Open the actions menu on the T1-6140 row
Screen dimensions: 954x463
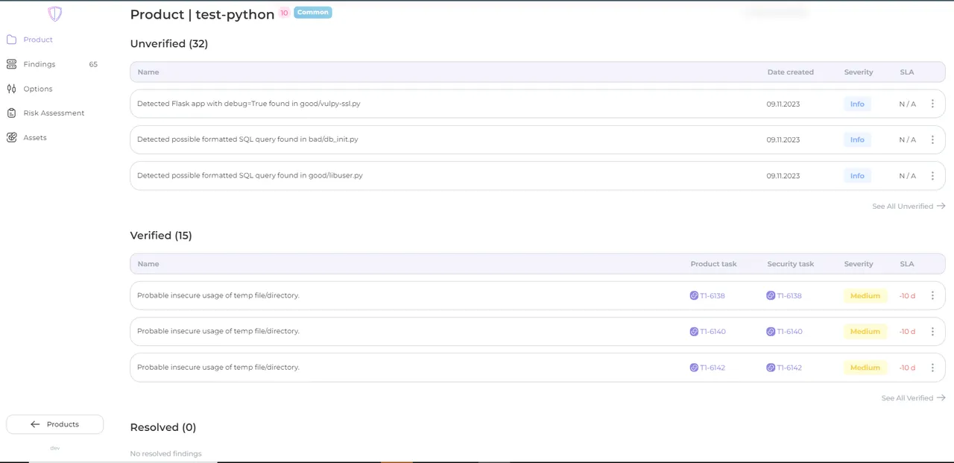[932, 331]
